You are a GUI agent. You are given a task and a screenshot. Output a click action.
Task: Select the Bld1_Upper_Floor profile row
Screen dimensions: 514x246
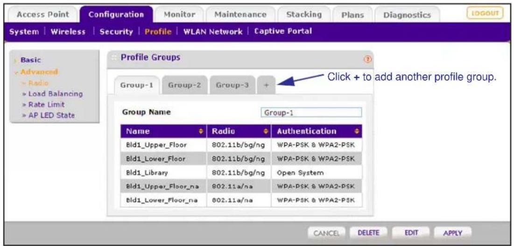point(241,145)
